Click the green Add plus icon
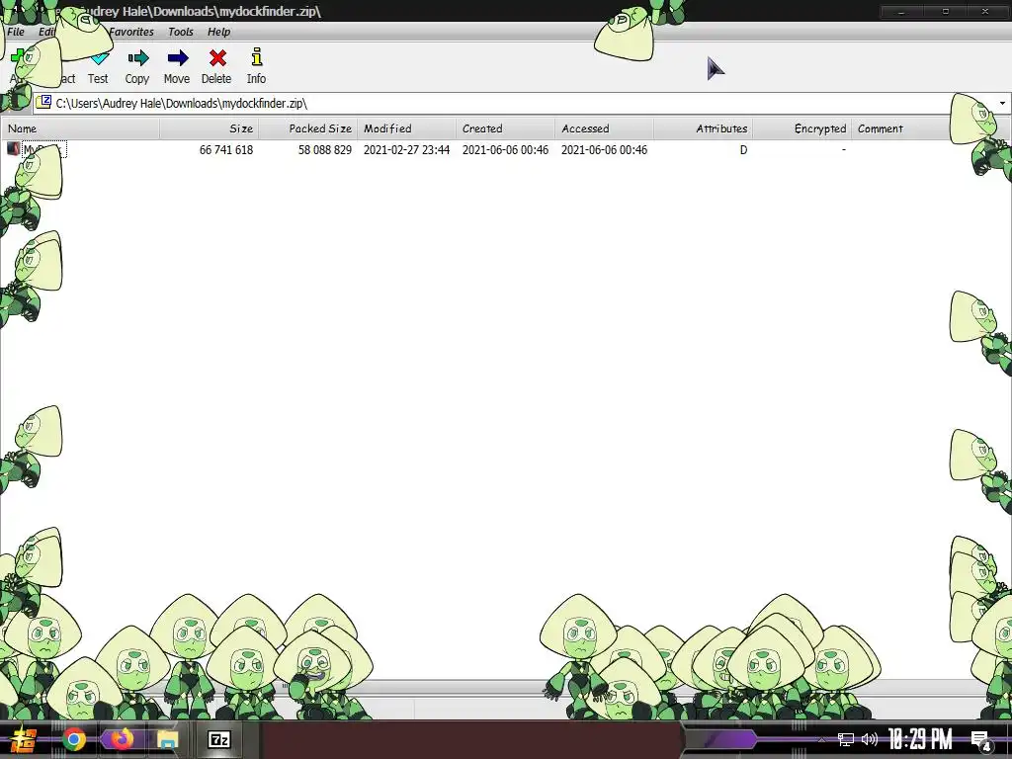This screenshot has width=1012, height=759. pyautogui.click(x=18, y=56)
